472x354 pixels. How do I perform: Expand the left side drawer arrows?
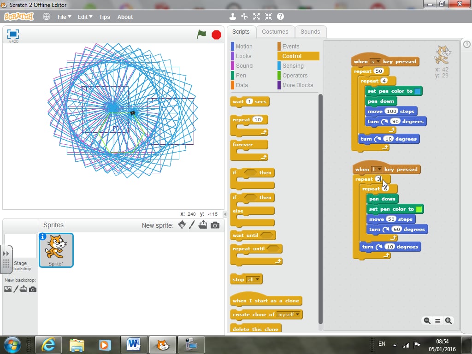coord(6,254)
